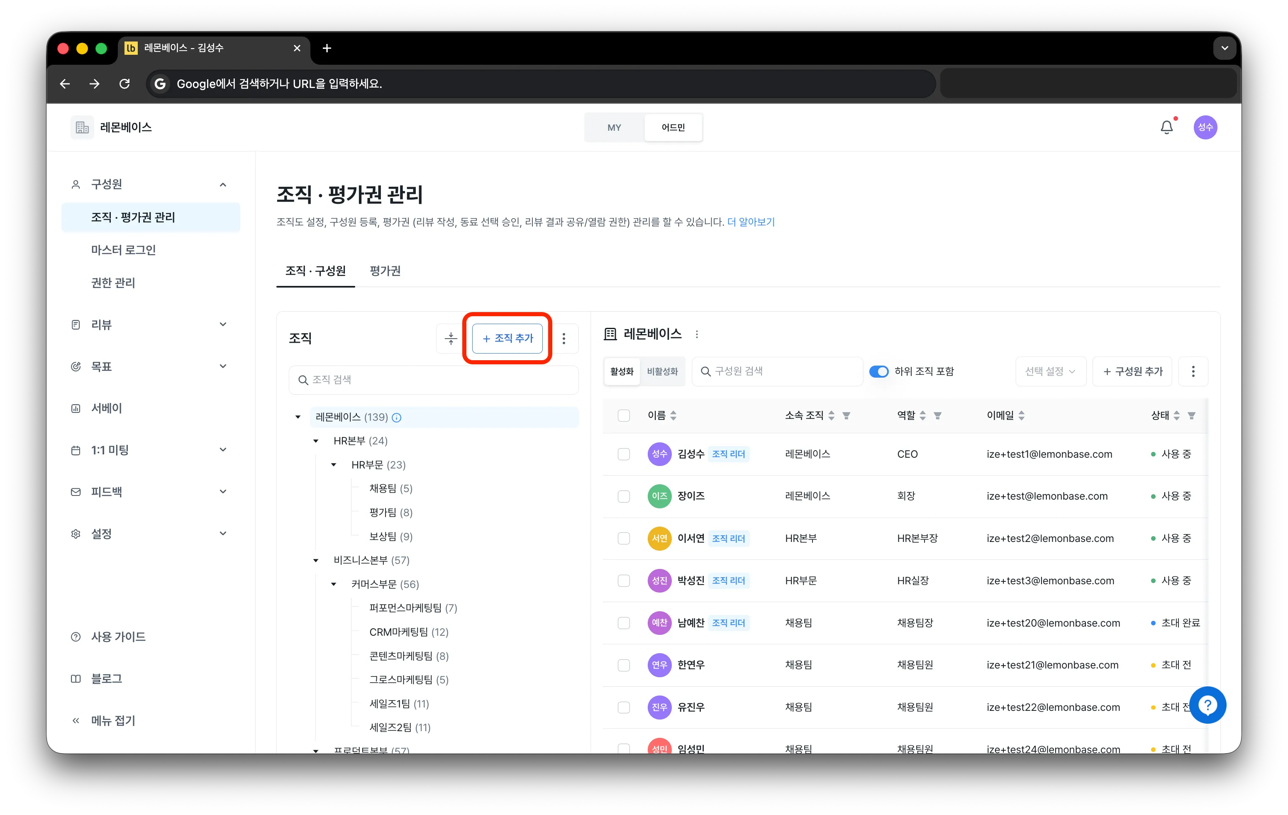Switch to the 어드민 tab
The width and height of the screenshot is (1288, 815).
tap(673, 128)
